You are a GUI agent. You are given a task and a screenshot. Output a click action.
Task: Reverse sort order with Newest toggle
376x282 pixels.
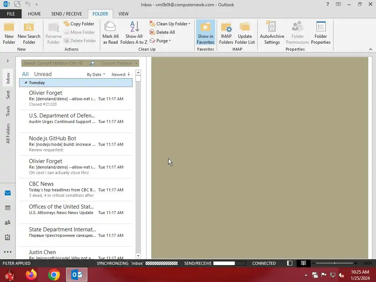coord(120,74)
